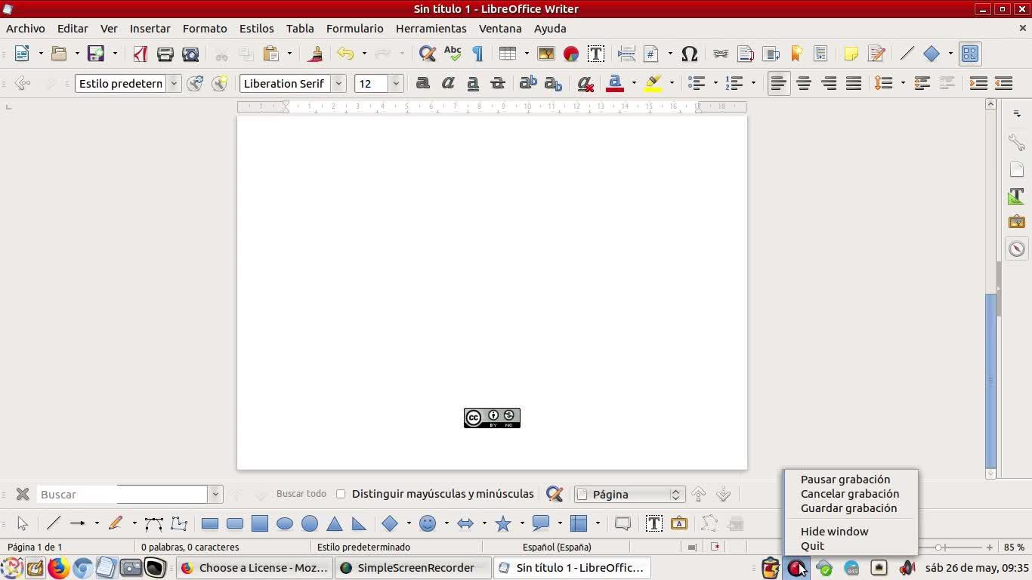Click the insert table icon

pyautogui.click(x=508, y=54)
